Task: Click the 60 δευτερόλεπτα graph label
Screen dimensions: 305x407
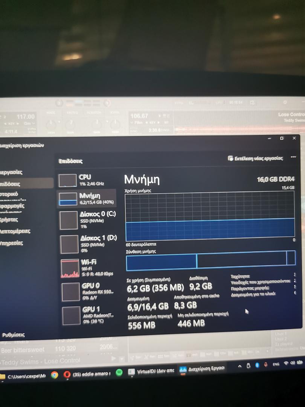Action: 141,245
